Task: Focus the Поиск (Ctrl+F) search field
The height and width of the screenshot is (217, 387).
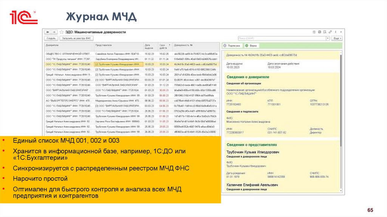Action: (x=282, y=39)
